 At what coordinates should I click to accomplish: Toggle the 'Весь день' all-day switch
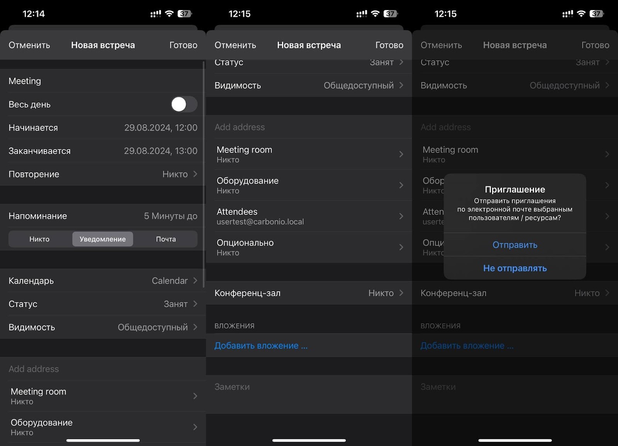[184, 104]
